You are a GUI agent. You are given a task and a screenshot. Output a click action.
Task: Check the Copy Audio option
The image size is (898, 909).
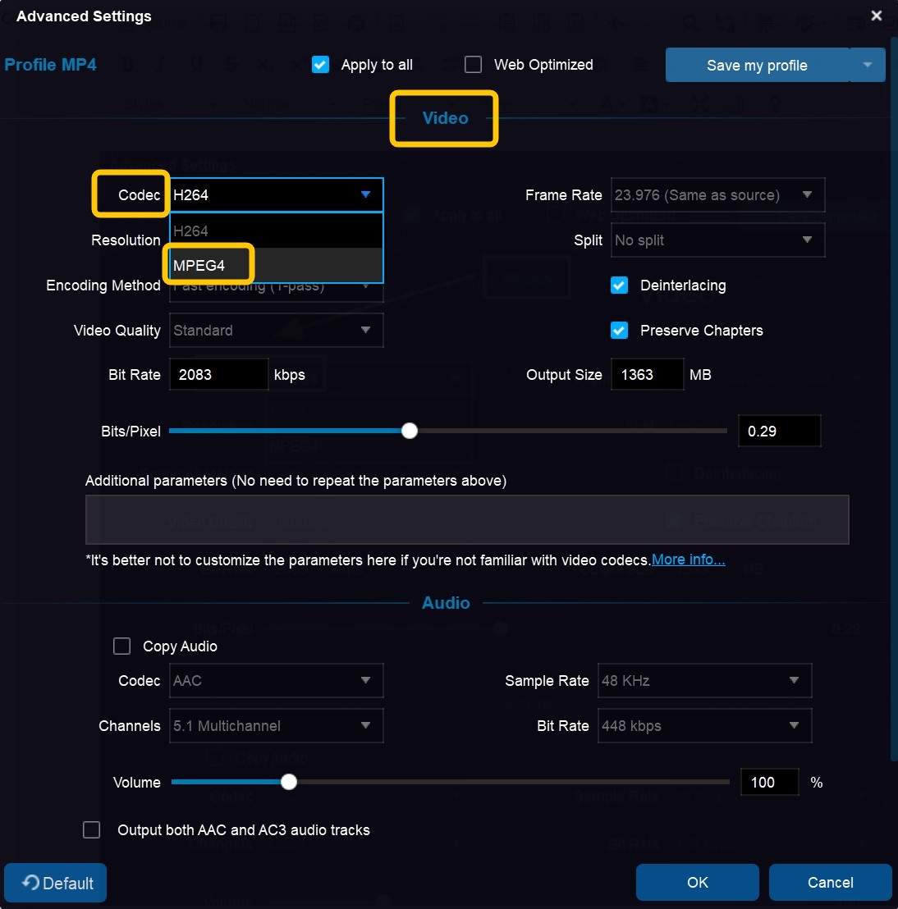pyautogui.click(x=121, y=646)
